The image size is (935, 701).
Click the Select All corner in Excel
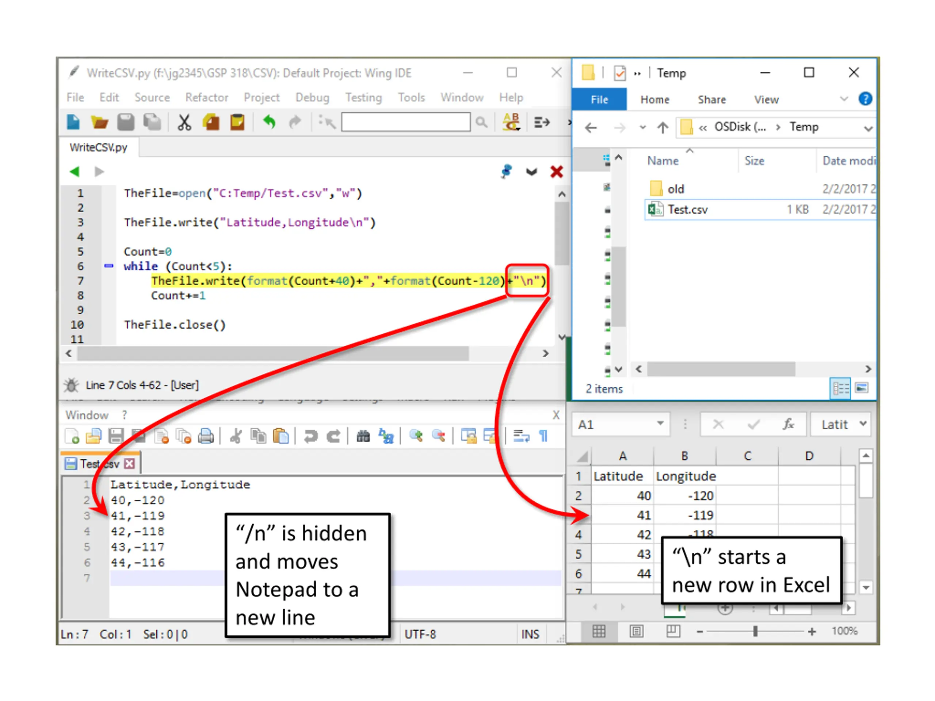[583, 456]
